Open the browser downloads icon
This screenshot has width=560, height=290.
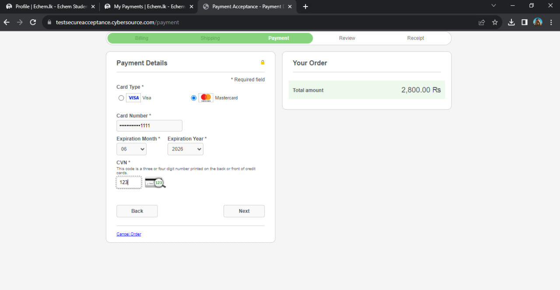[511, 22]
